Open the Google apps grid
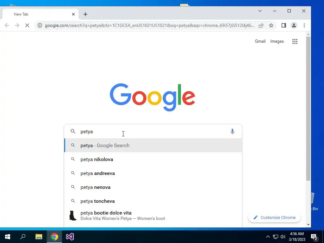The image size is (324, 243). (295, 41)
